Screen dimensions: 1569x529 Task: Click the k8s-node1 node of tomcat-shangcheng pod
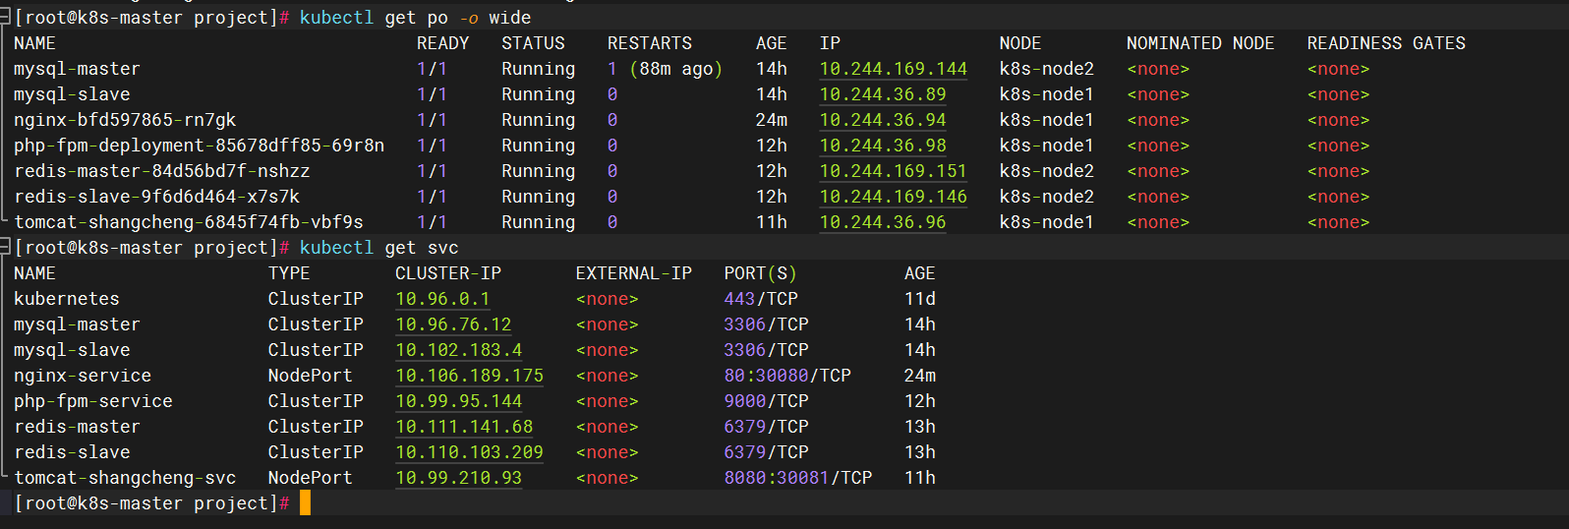(1047, 222)
